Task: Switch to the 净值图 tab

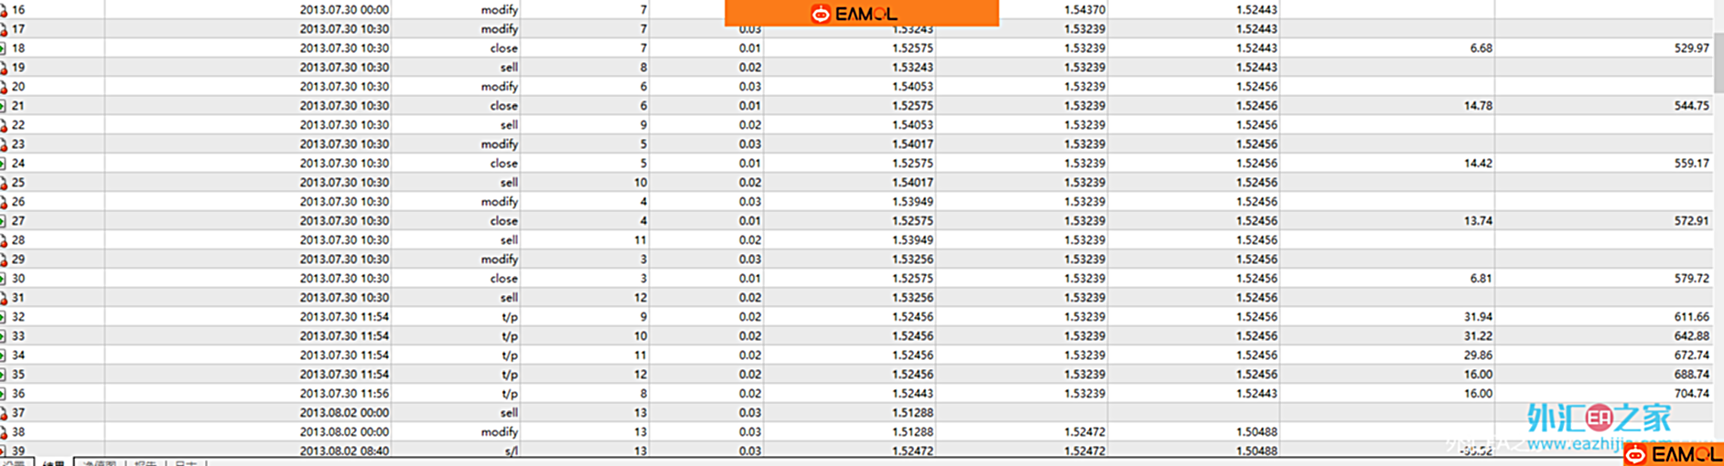Action: click(99, 463)
